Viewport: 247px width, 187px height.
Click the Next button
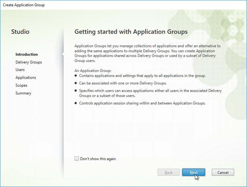pos(194,172)
